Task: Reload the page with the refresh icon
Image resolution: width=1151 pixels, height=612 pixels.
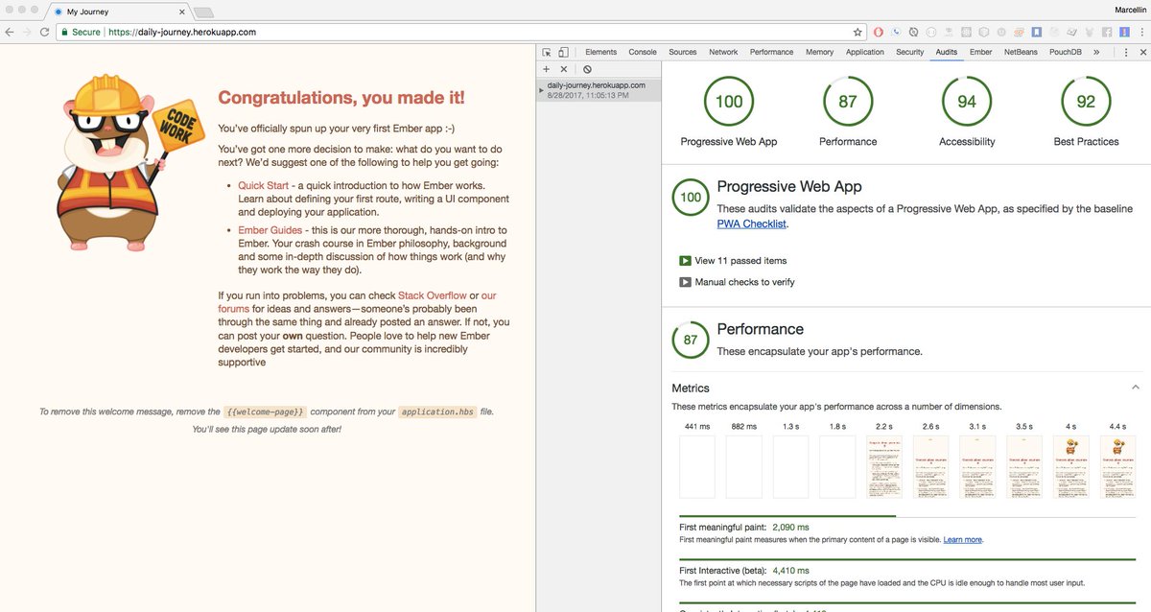Action: pyautogui.click(x=44, y=32)
